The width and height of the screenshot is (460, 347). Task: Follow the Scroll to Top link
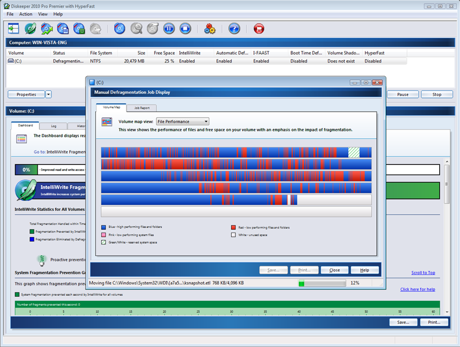[423, 273]
